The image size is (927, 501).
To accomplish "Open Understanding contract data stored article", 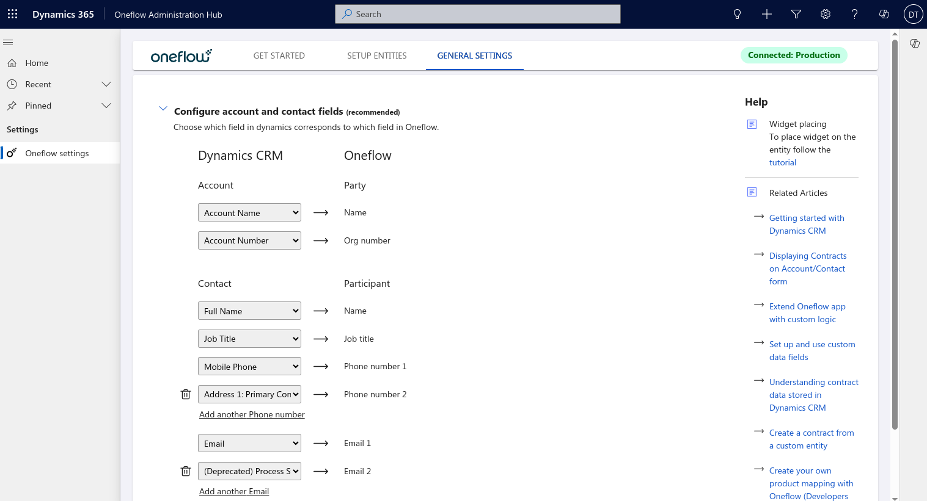I will click(x=814, y=395).
